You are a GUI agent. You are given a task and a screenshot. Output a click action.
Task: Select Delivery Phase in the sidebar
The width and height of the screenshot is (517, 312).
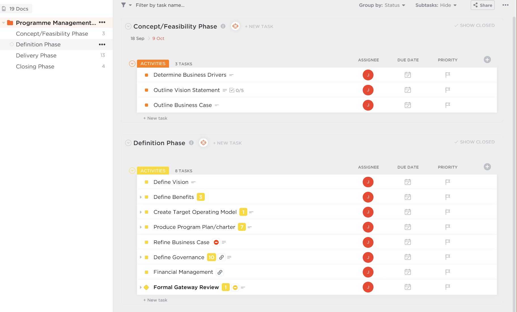(36, 55)
